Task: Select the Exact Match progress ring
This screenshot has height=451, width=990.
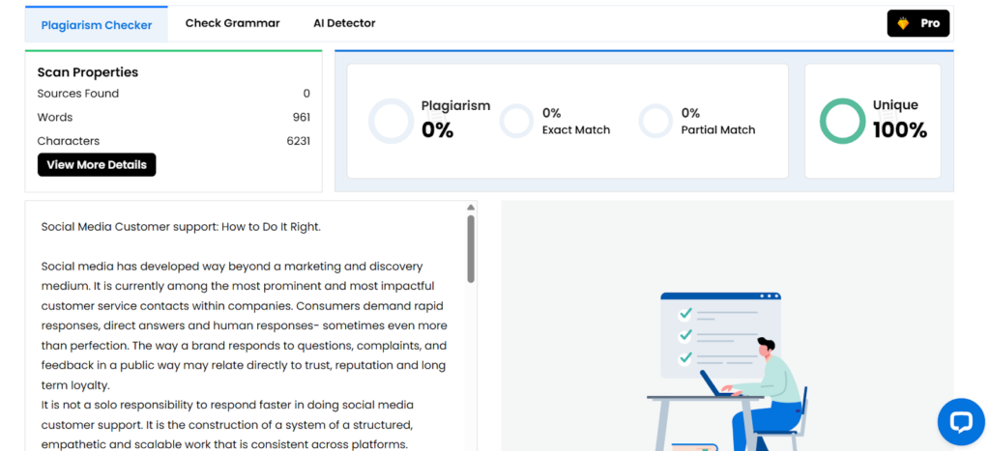Action: (516, 122)
